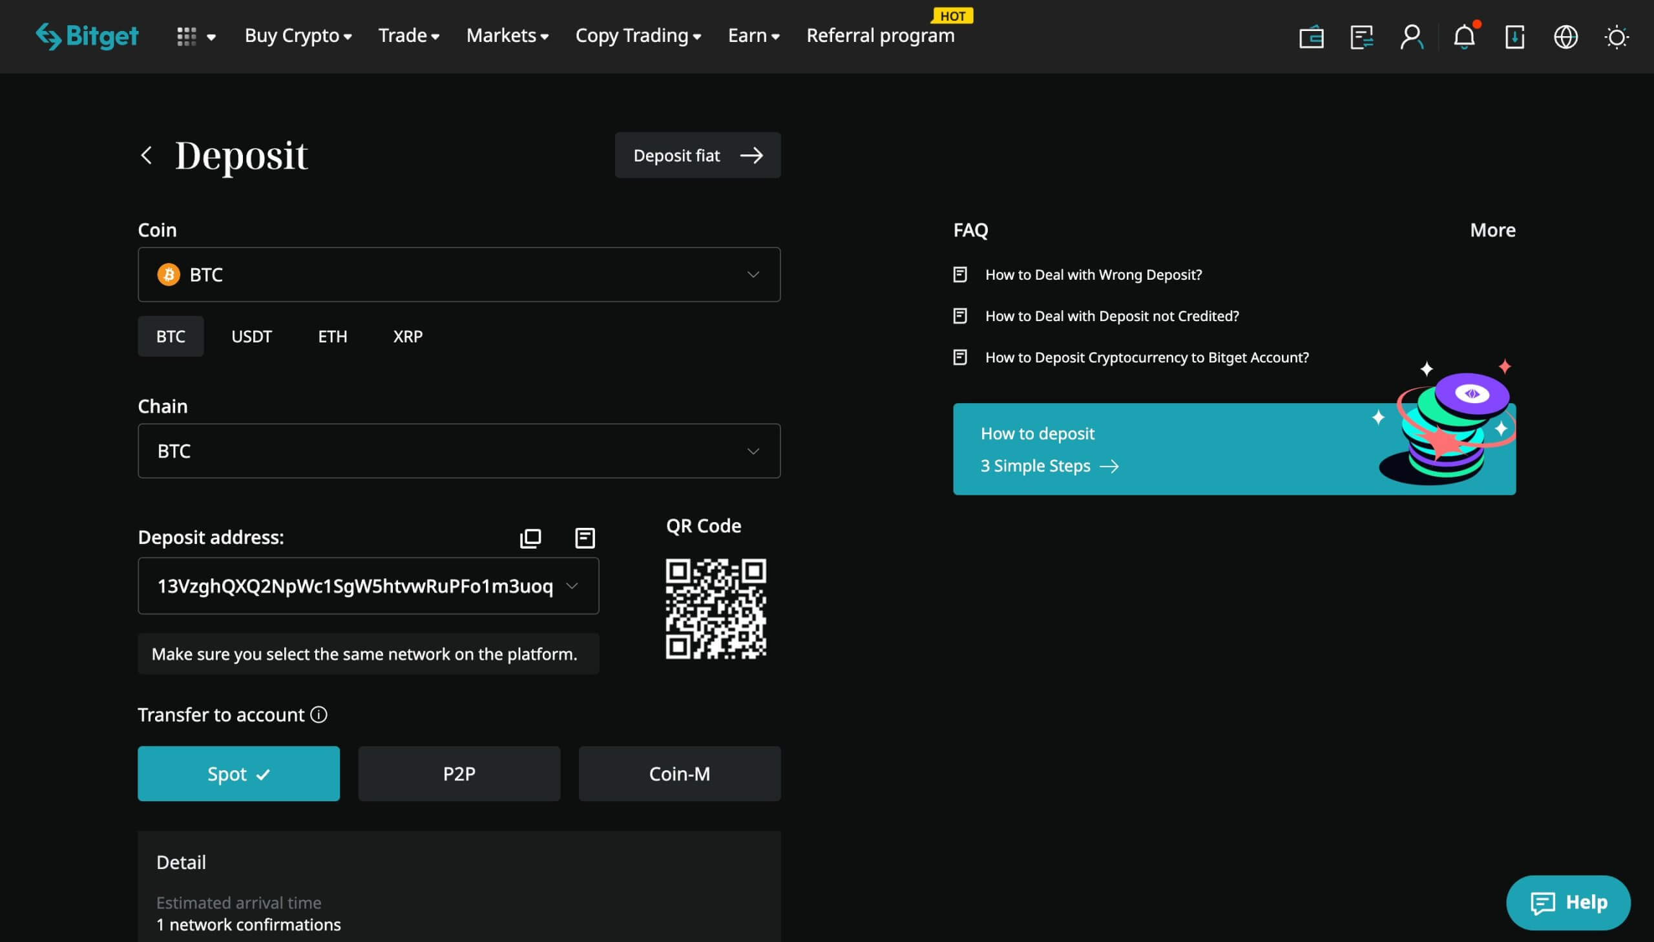Click the Detail section heading
This screenshot has height=942, width=1654.
pyautogui.click(x=181, y=863)
